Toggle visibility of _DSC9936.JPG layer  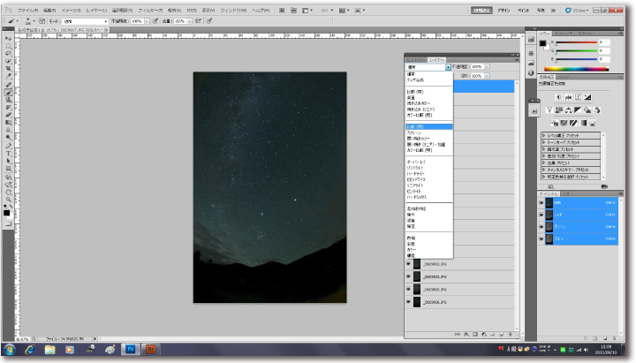[x=408, y=302]
